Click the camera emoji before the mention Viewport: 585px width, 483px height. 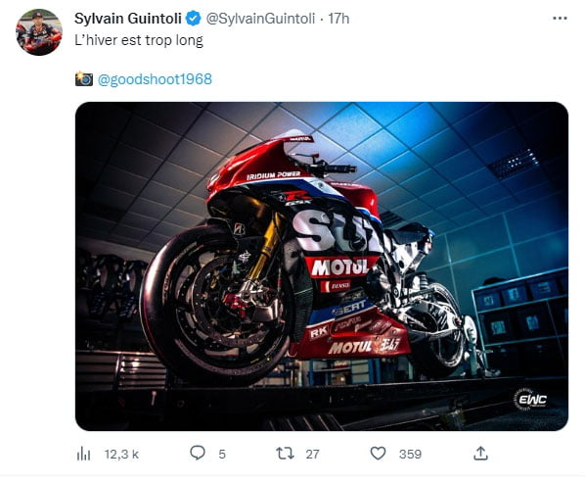click(84, 78)
